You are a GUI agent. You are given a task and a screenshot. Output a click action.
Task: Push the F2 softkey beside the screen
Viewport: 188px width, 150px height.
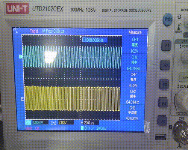[165, 65]
